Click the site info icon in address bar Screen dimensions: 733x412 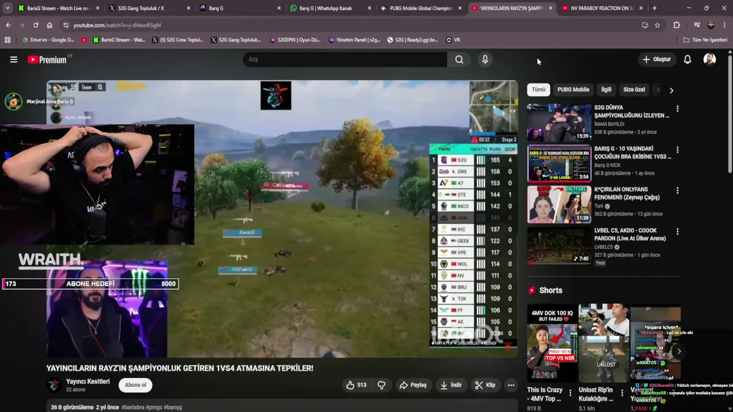(x=66, y=25)
